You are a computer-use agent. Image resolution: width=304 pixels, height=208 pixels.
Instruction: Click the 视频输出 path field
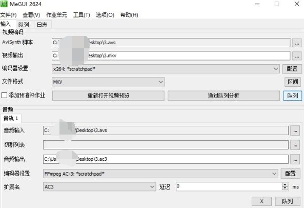click(171, 56)
